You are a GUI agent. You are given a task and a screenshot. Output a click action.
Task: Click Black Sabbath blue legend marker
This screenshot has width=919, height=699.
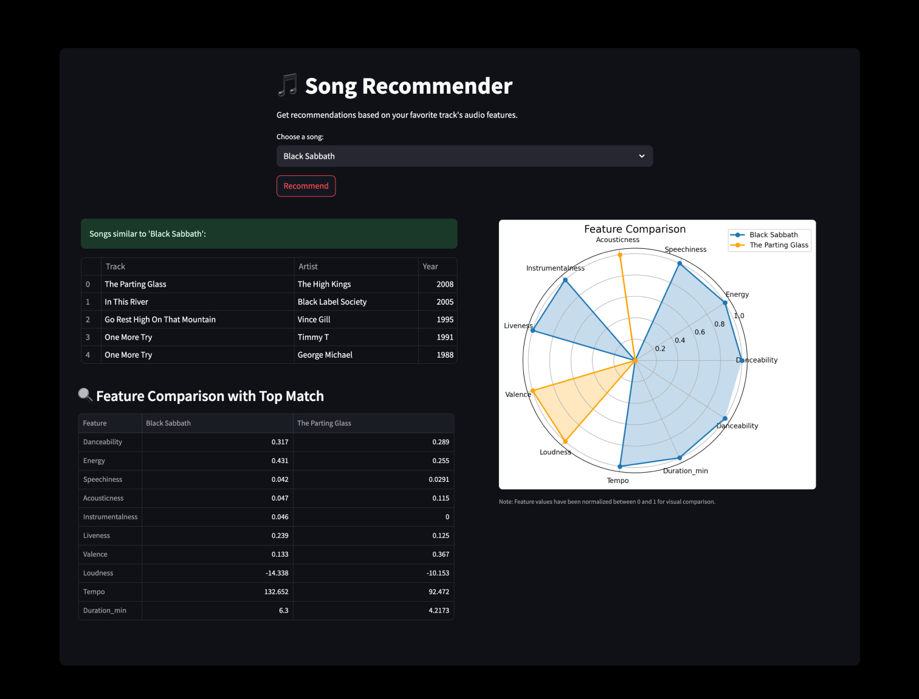point(737,235)
